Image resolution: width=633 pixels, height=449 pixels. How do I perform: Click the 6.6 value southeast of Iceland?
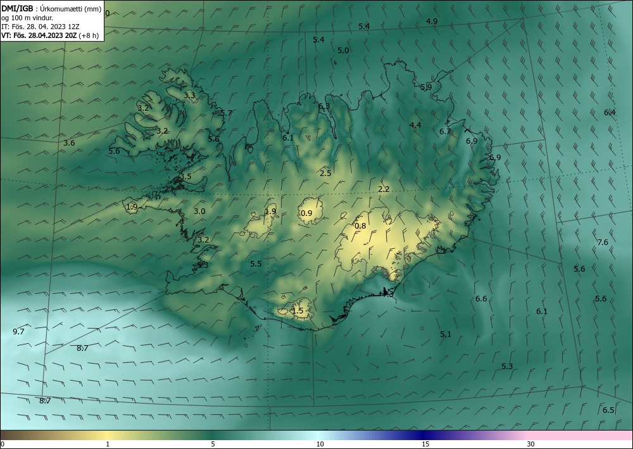click(x=481, y=299)
